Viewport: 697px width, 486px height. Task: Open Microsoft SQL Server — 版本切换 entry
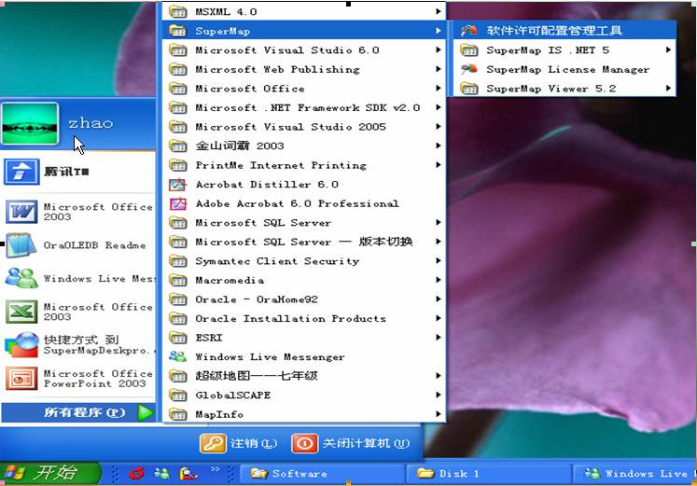pos(304,242)
